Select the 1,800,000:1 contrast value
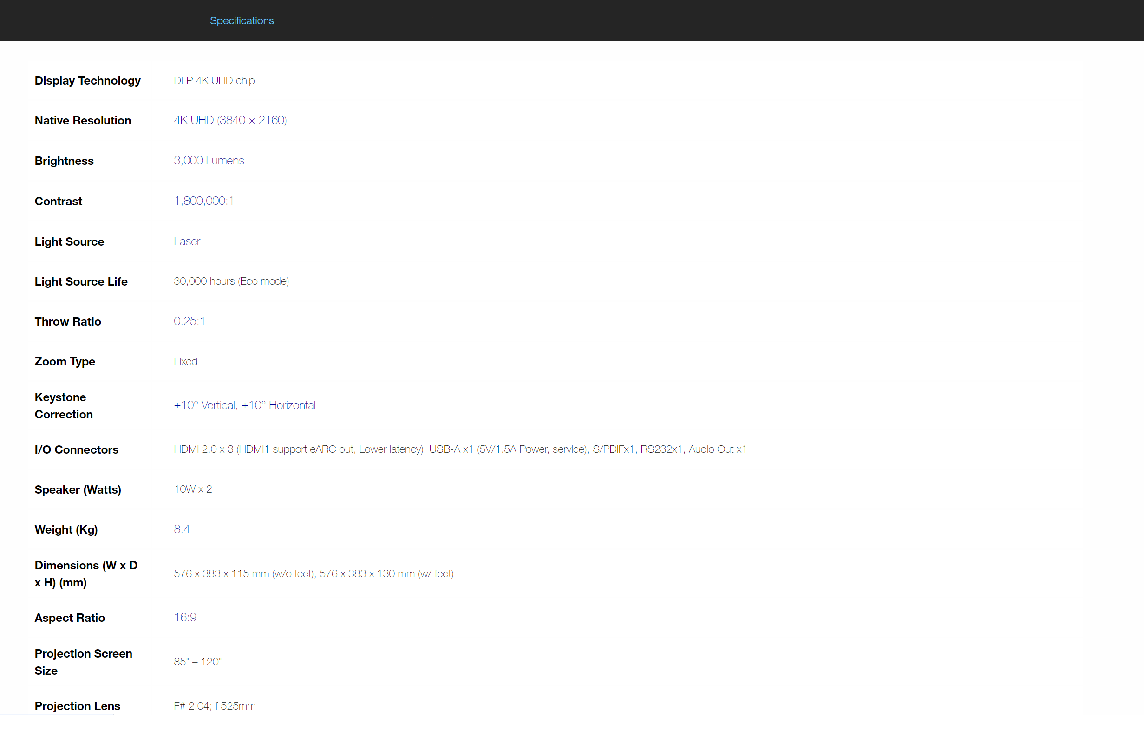Screen dimensions: 1144x736 coord(203,201)
